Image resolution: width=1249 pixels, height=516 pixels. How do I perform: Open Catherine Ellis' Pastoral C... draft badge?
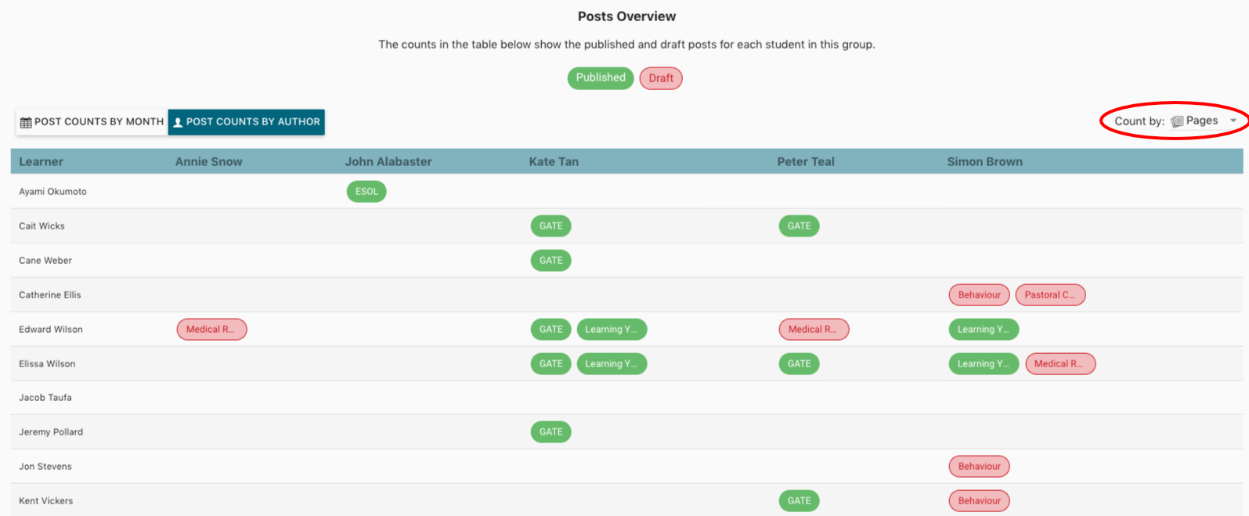1050,295
